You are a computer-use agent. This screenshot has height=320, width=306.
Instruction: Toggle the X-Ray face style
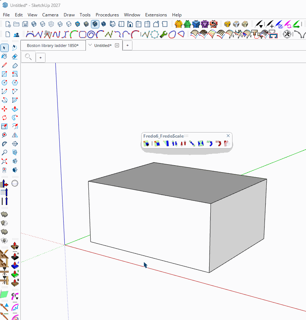click(34, 24)
